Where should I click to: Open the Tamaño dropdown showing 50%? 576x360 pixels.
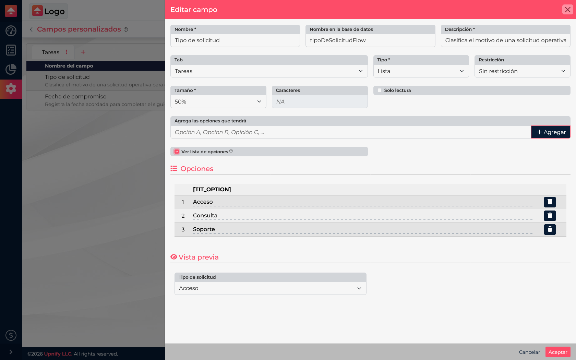[218, 101]
